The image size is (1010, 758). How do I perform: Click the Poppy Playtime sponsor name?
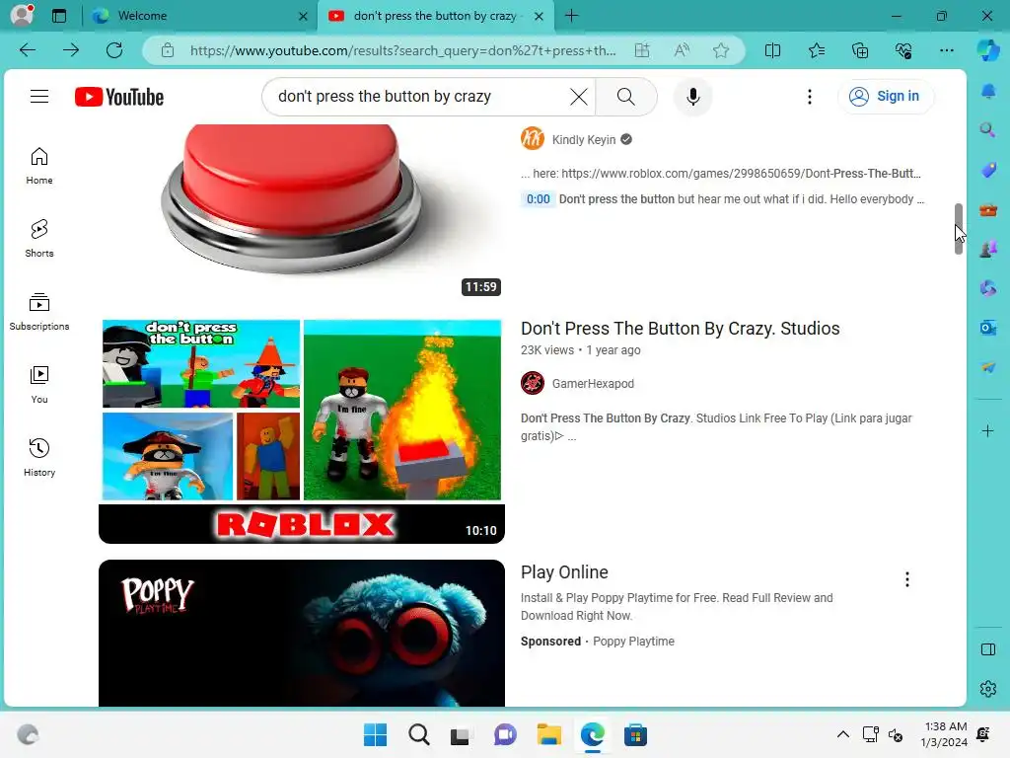[x=633, y=642]
